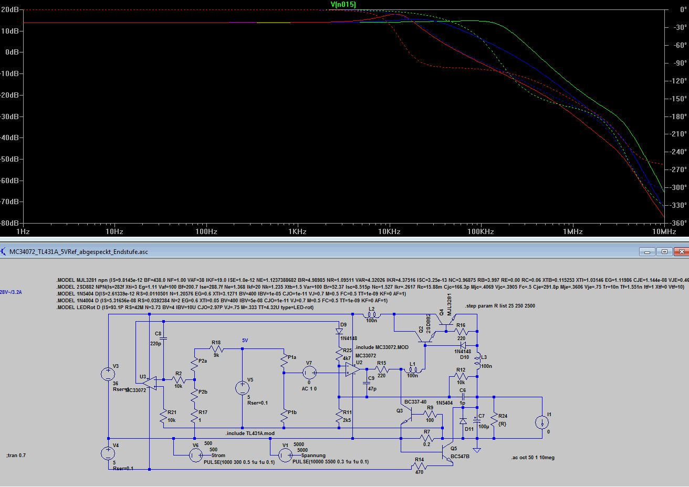Click the R24 {R} load resistor
Image resolution: width=689 pixels, height=487 pixels.
494,419
